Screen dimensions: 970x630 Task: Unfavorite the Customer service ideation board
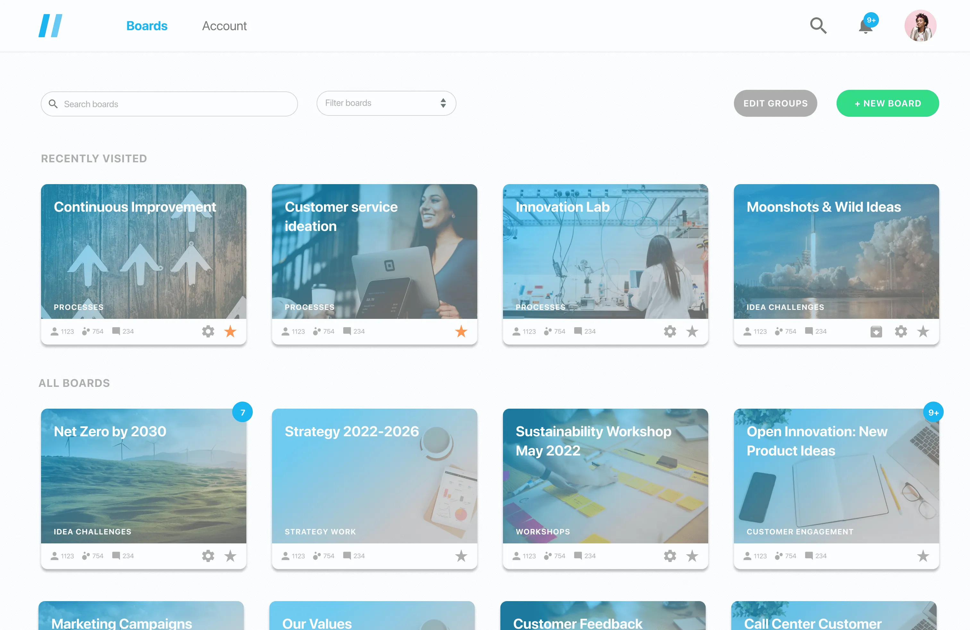[x=461, y=331]
